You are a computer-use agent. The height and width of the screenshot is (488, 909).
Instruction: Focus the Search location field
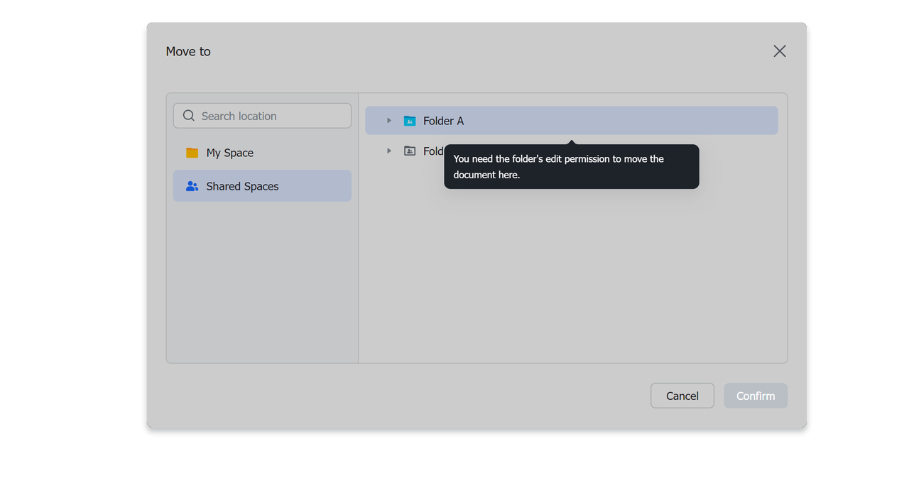tap(270, 116)
